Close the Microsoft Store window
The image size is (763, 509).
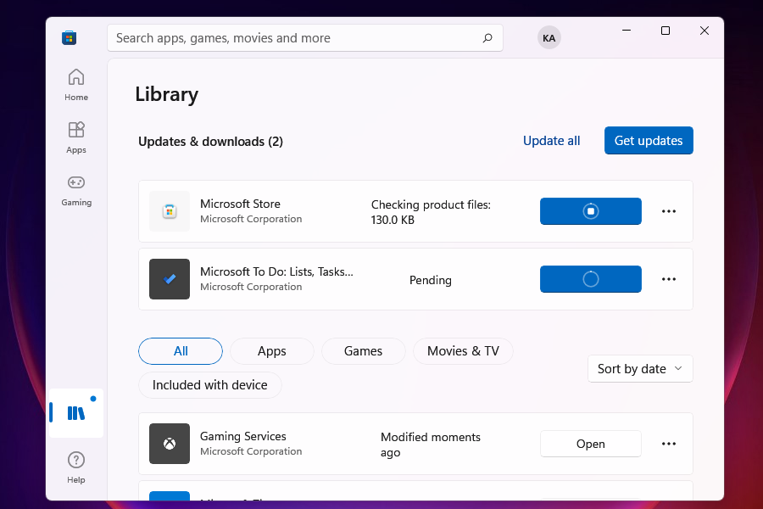[705, 31]
